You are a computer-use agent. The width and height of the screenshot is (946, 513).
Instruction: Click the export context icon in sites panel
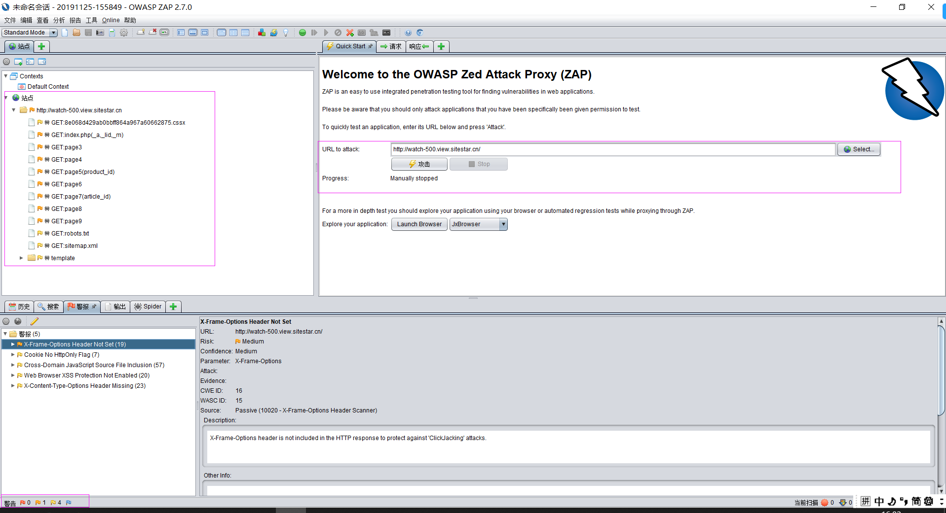42,62
